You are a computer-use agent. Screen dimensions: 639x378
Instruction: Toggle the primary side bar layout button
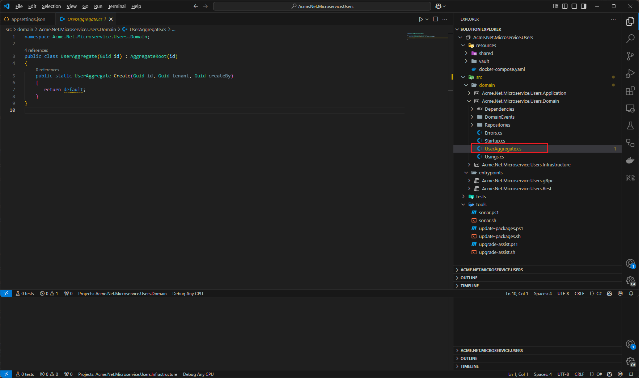coord(565,6)
